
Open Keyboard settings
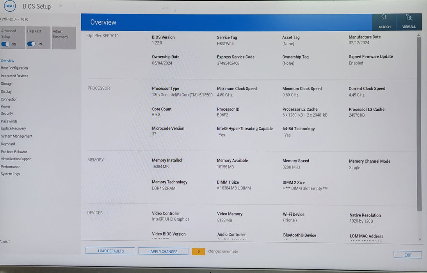8,144
